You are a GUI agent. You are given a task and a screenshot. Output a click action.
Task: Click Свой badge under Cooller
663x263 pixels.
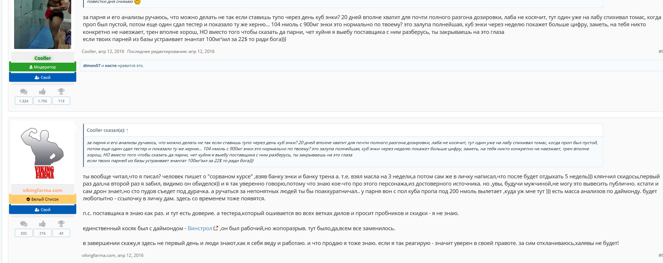pyautogui.click(x=43, y=77)
